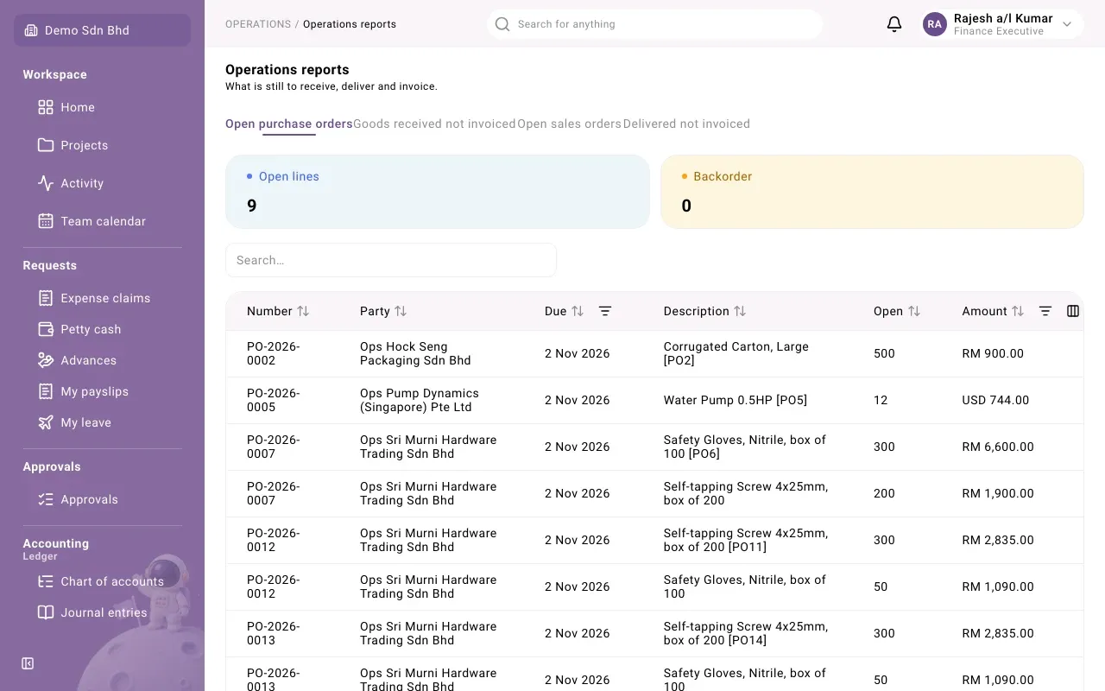Open the Due column filter icon
Screen dimensions: 1105x691
(x=605, y=311)
